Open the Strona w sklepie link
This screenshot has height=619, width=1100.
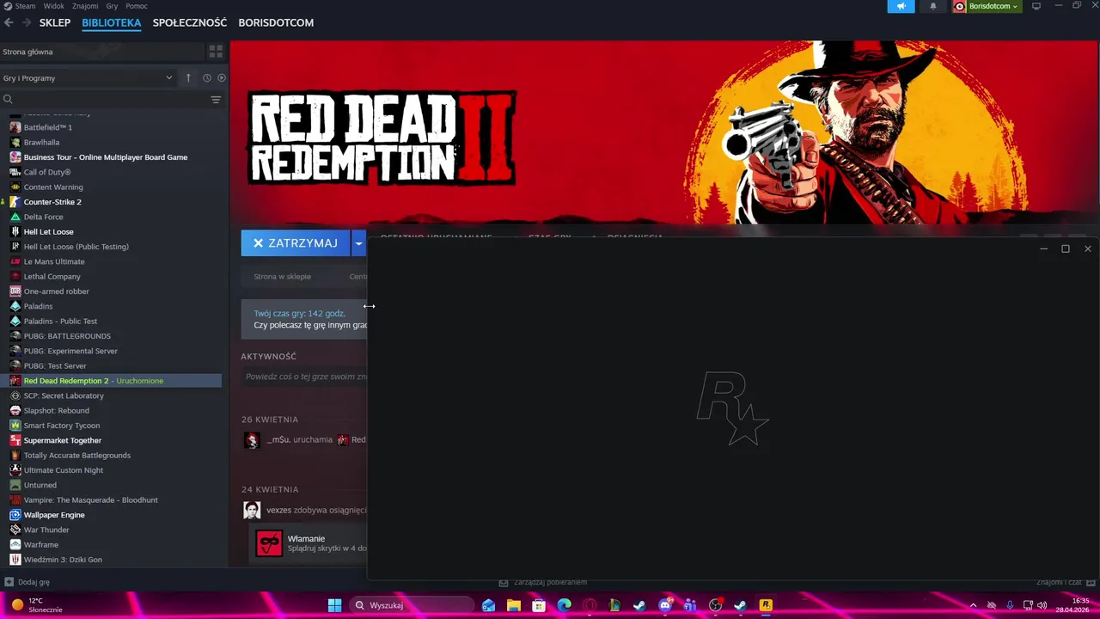[x=283, y=277]
